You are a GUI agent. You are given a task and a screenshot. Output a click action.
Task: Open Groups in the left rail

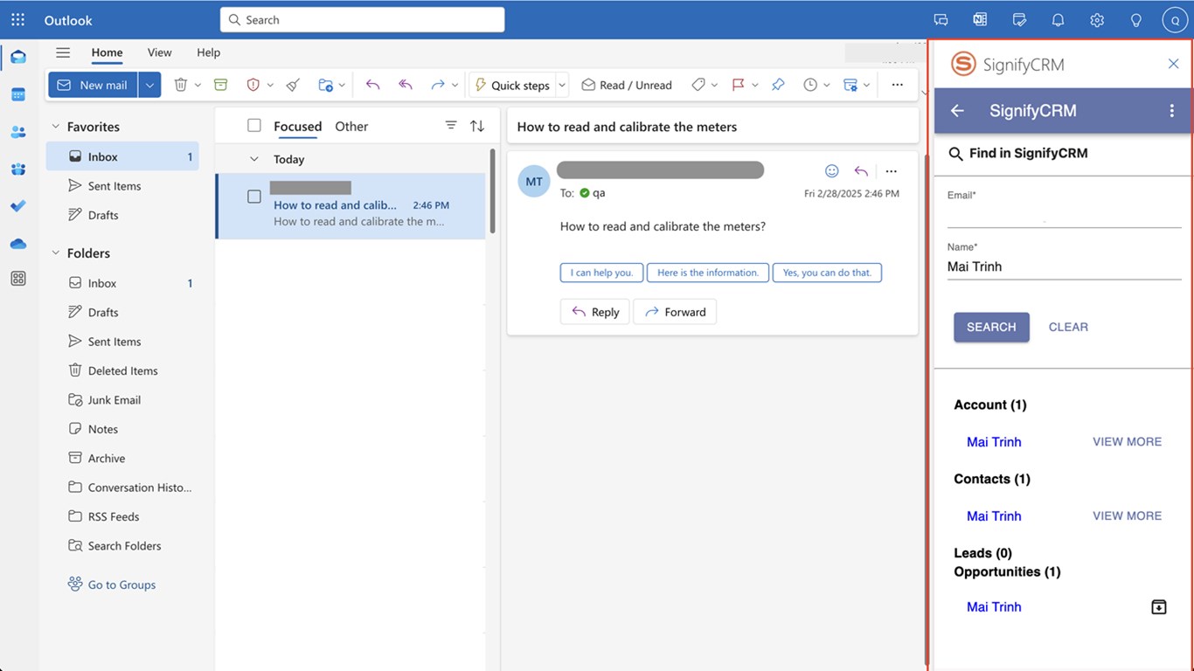pyautogui.click(x=18, y=169)
